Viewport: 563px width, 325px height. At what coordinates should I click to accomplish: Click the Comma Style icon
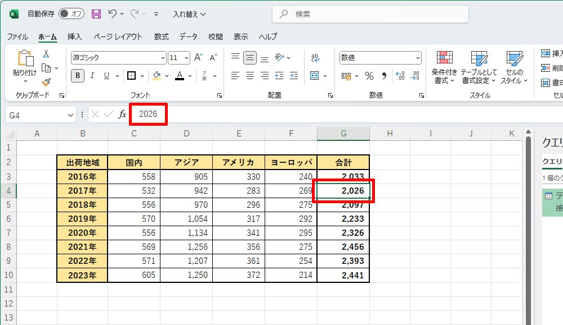385,76
